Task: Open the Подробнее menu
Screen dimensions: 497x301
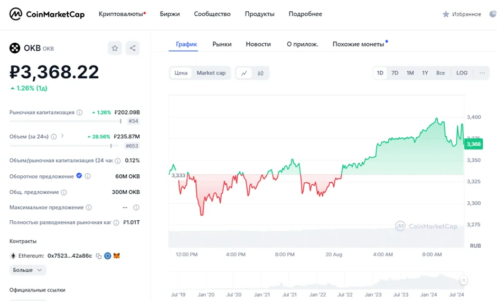Action: click(x=305, y=14)
